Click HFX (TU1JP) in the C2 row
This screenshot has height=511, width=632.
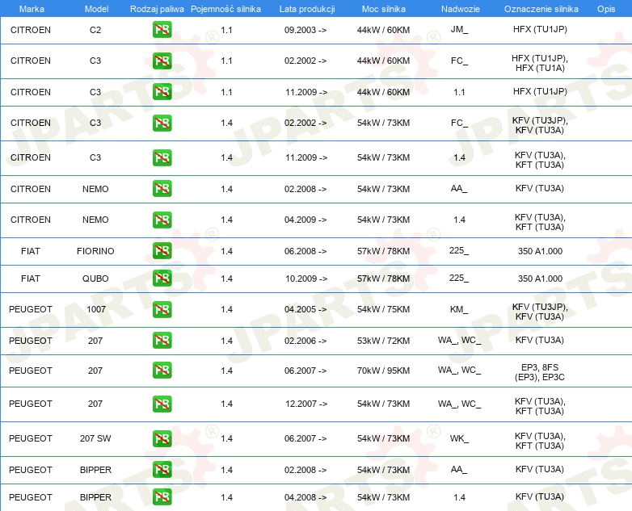point(540,29)
